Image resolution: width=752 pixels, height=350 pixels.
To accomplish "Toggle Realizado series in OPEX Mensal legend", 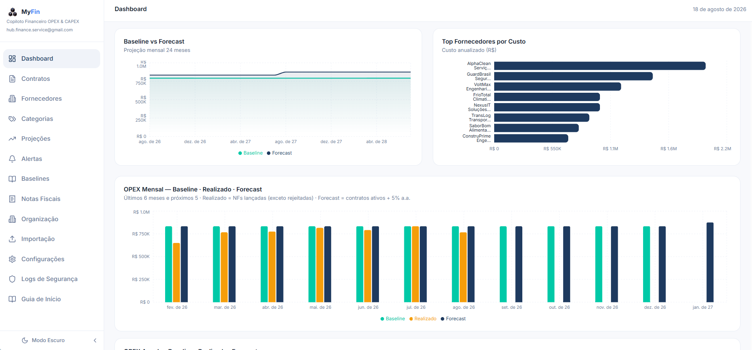I will [423, 319].
